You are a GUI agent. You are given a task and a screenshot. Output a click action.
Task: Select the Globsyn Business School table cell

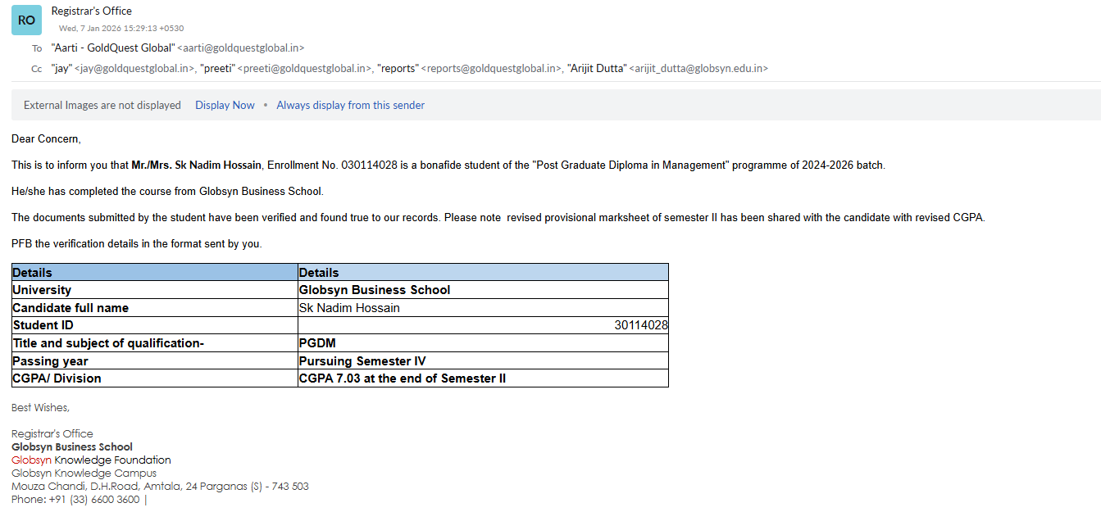point(483,290)
